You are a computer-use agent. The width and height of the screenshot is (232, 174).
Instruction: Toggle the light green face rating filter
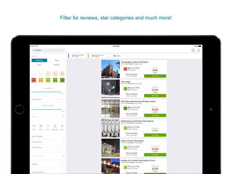tap(48, 80)
